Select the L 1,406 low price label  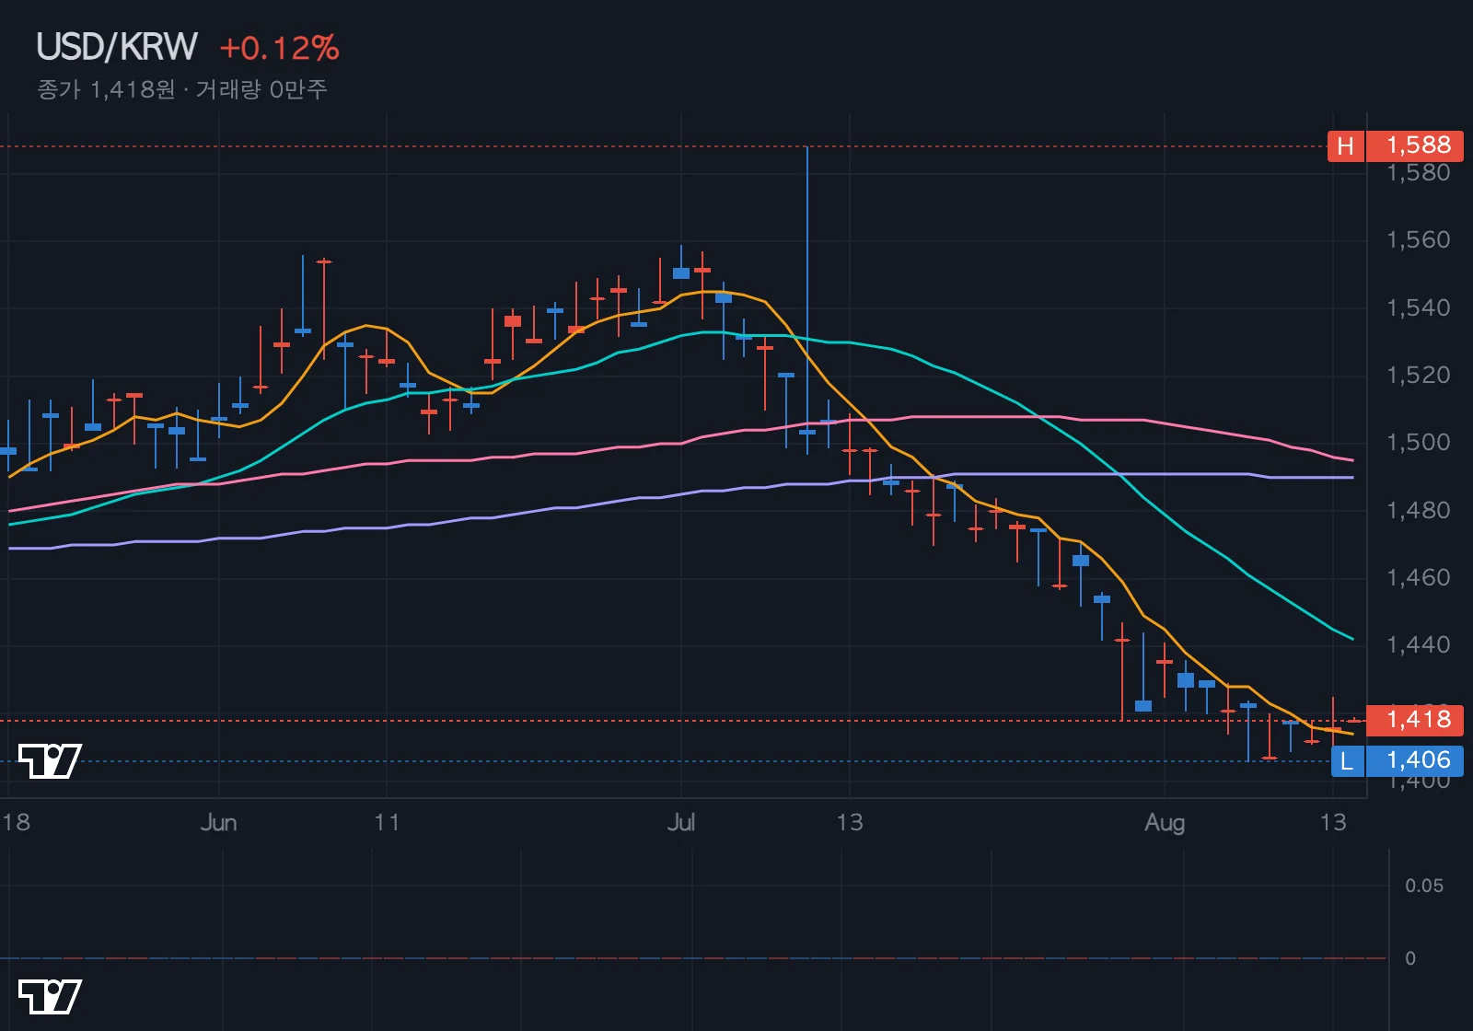[1397, 760]
